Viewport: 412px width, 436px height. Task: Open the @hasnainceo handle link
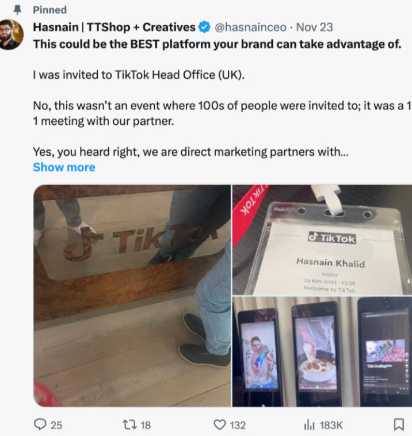coord(250,27)
